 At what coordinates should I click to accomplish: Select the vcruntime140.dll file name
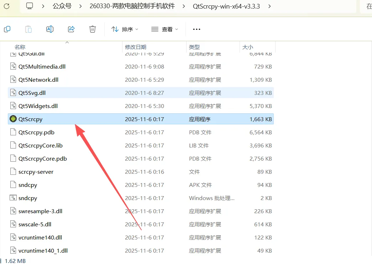pyautogui.click(x=40, y=237)
